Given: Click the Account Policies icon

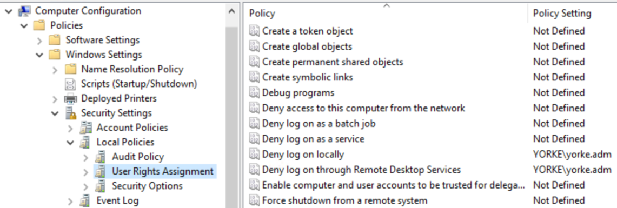Looking at the screenshot, I should point(85,128).
